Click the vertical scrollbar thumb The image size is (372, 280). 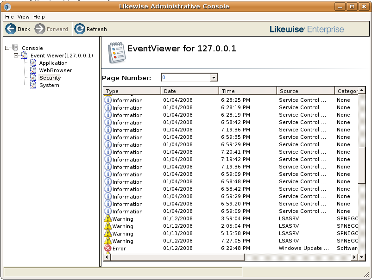[361, 165]
